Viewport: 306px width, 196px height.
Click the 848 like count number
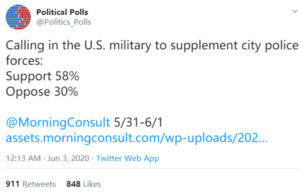tap(73, 184)
